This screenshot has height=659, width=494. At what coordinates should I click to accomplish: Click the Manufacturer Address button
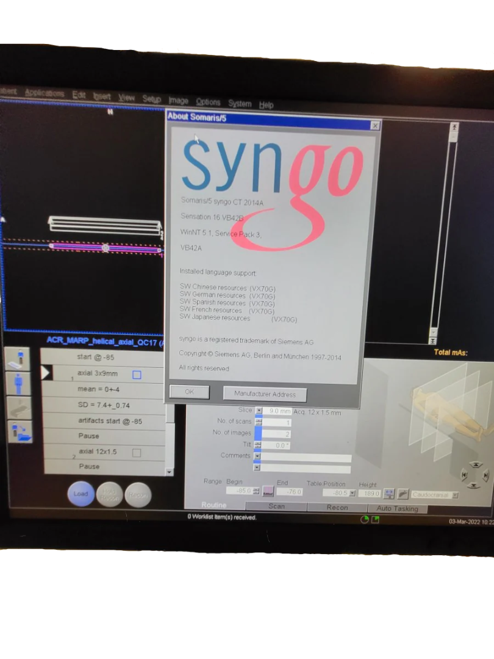click(265, 394)
